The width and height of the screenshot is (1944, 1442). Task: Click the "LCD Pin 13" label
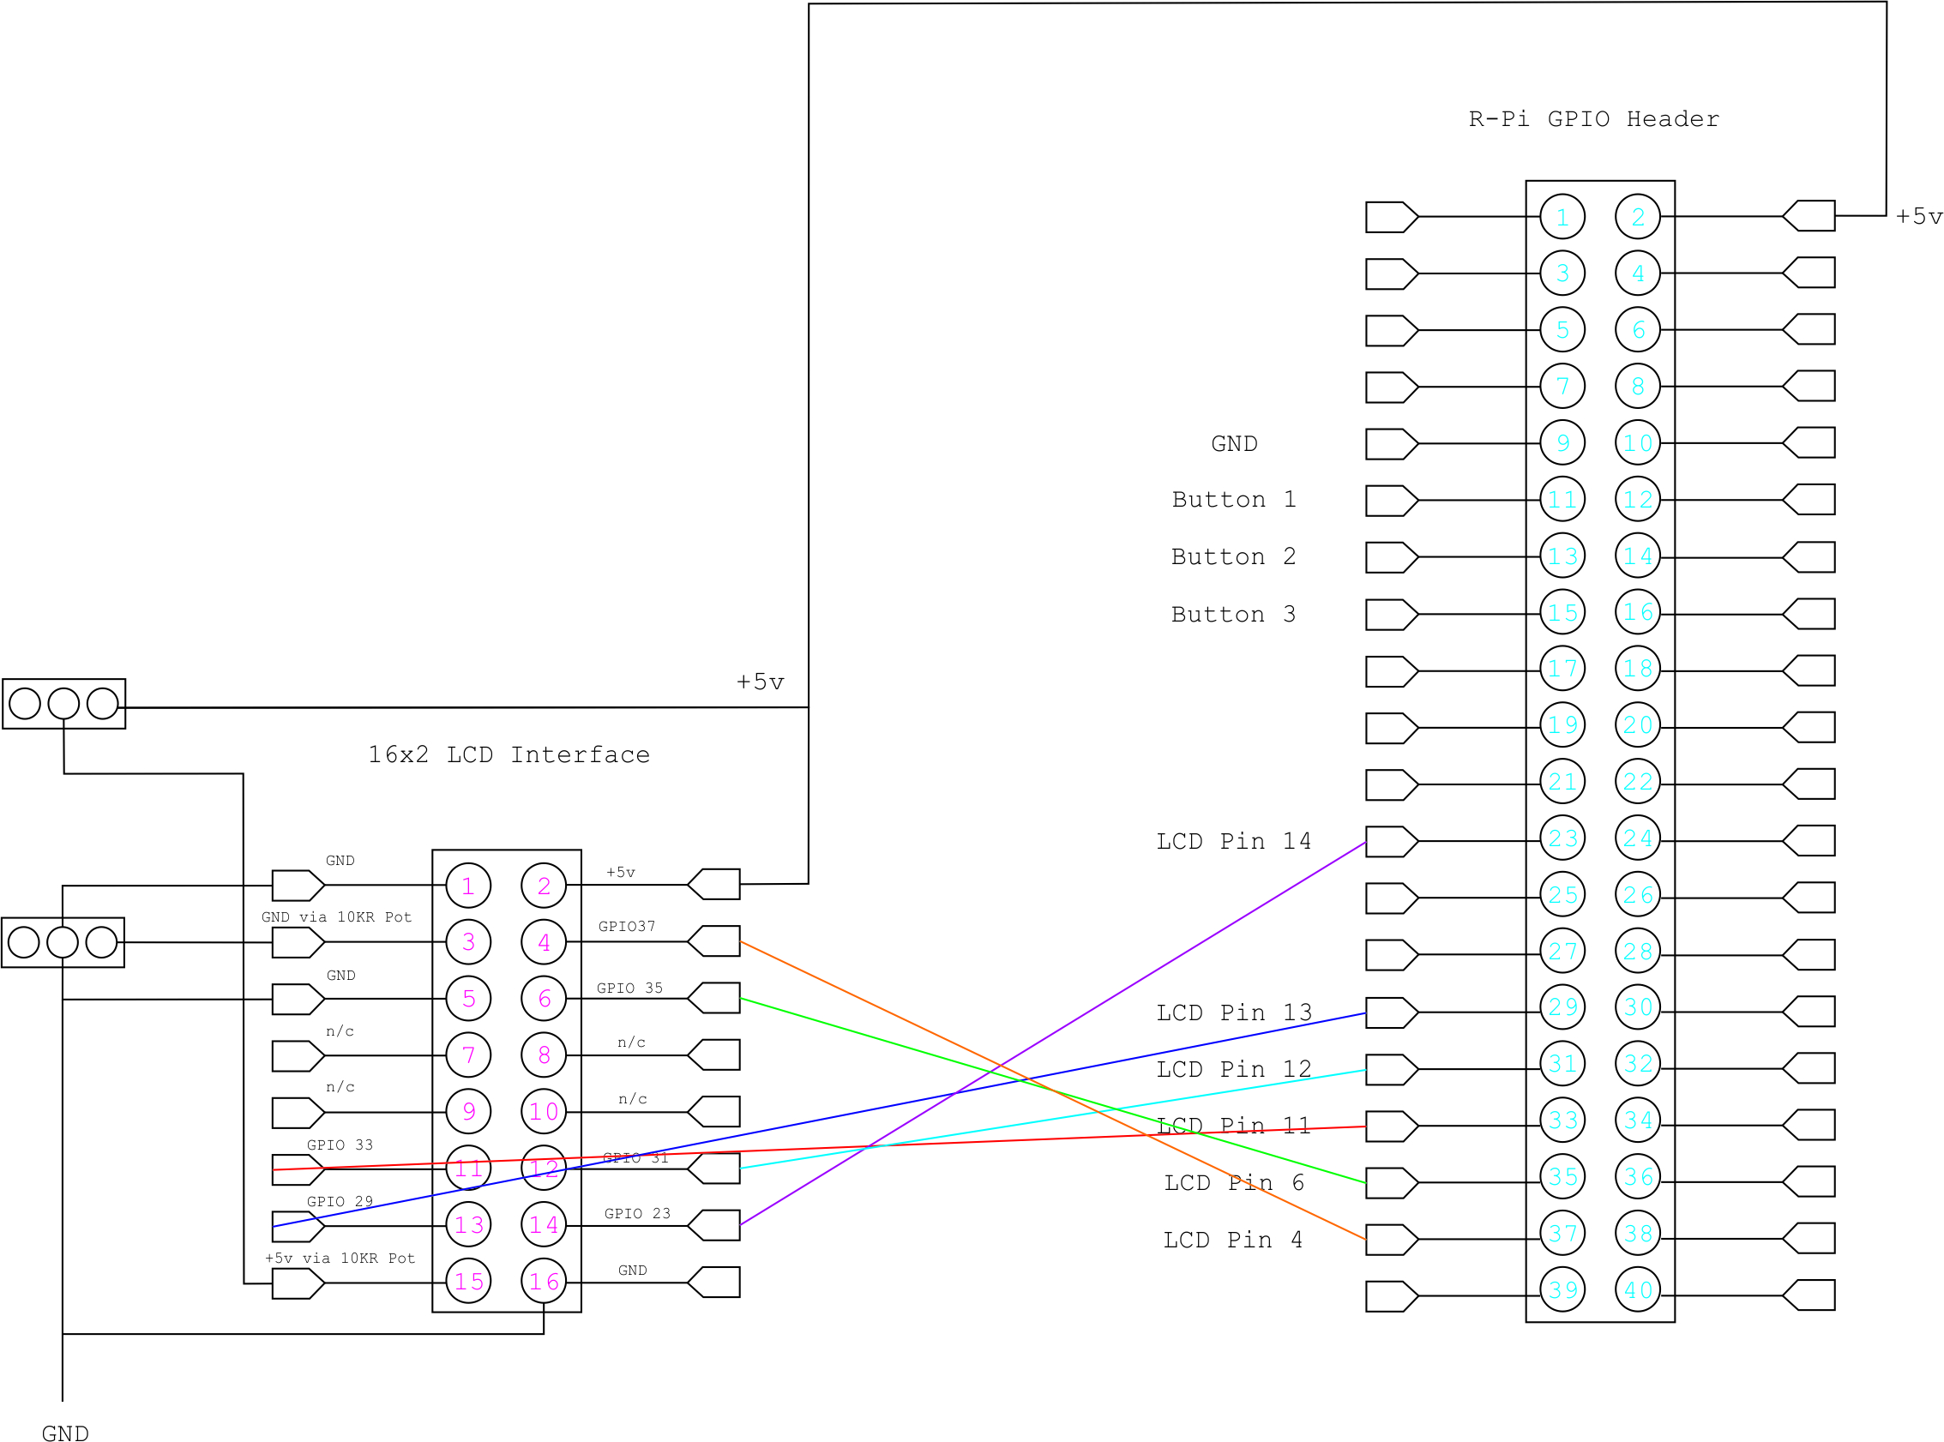point(1233,1012)
